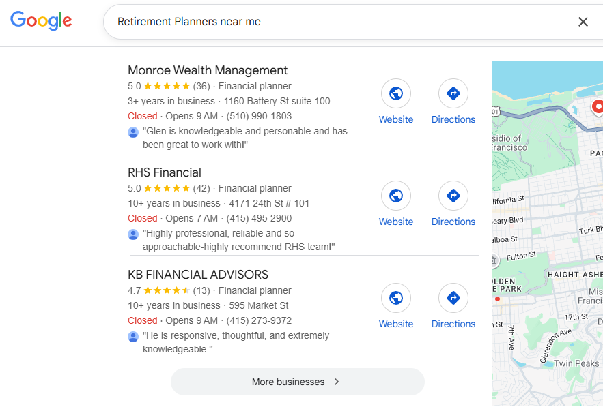The width and height of the screenshot is (603, 409).
Task: Click reviewer avatar beside Glen review
Action: (133, 132)
